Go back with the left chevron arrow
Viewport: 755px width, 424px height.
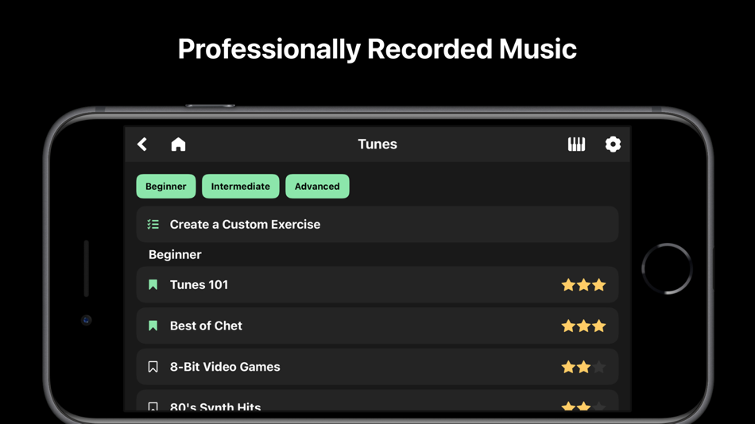[x=142, y=145]
